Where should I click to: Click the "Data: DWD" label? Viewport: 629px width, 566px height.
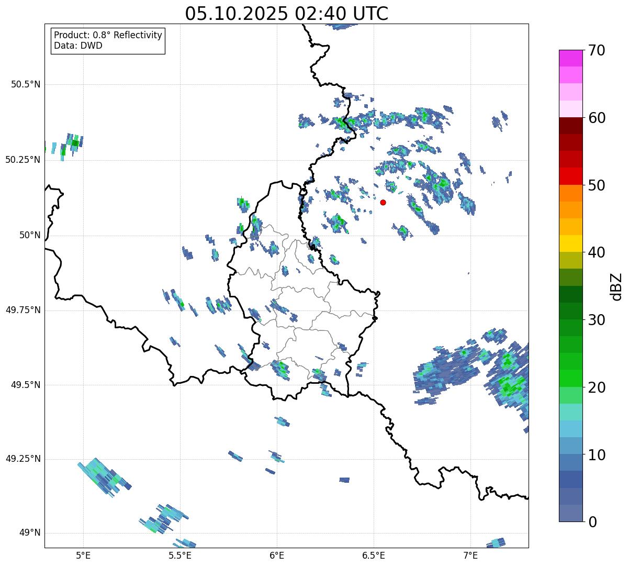tap(78, 46)
